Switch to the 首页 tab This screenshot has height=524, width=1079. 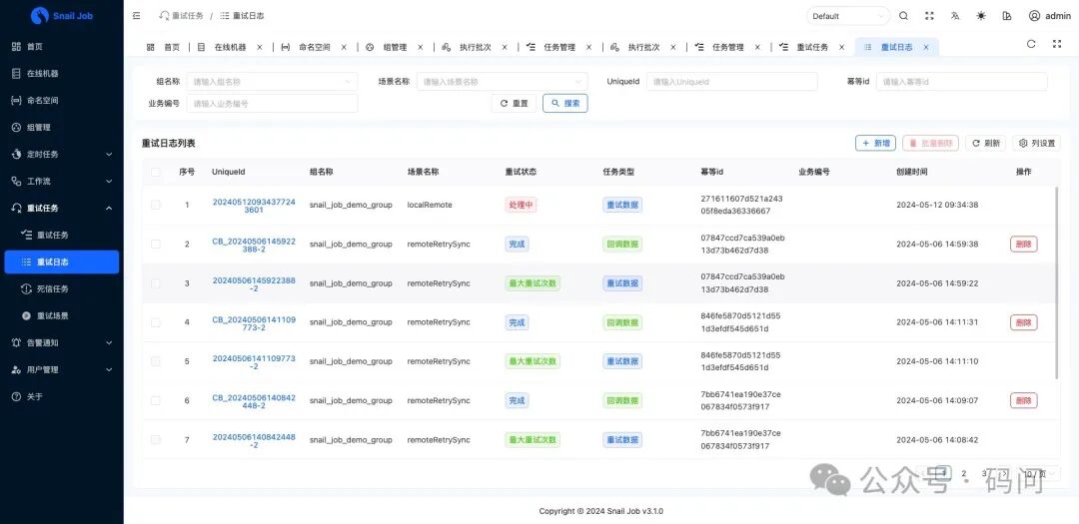click(163, 48)
